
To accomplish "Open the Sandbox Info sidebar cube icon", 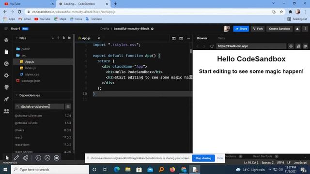I will tap(6, 40).
